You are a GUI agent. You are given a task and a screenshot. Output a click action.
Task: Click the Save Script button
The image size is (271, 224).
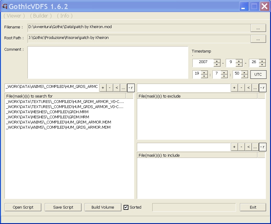coord(63,207)
